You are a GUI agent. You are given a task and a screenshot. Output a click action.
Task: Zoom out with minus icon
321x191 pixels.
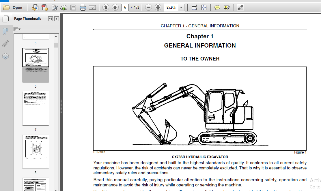(148, 7)
